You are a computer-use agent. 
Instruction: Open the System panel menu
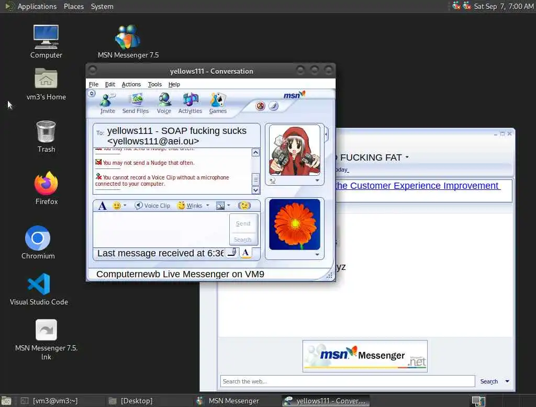102,6
